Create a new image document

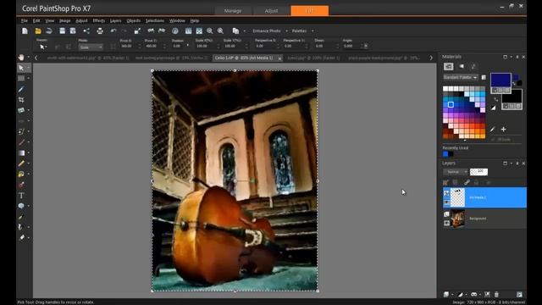[x=25, y=31]
